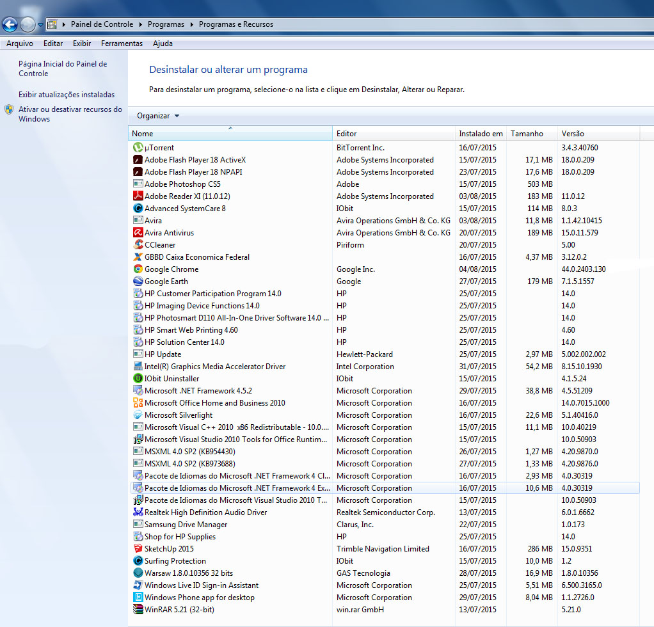Go back with the blue Back arrow

[x=10, y=24]
